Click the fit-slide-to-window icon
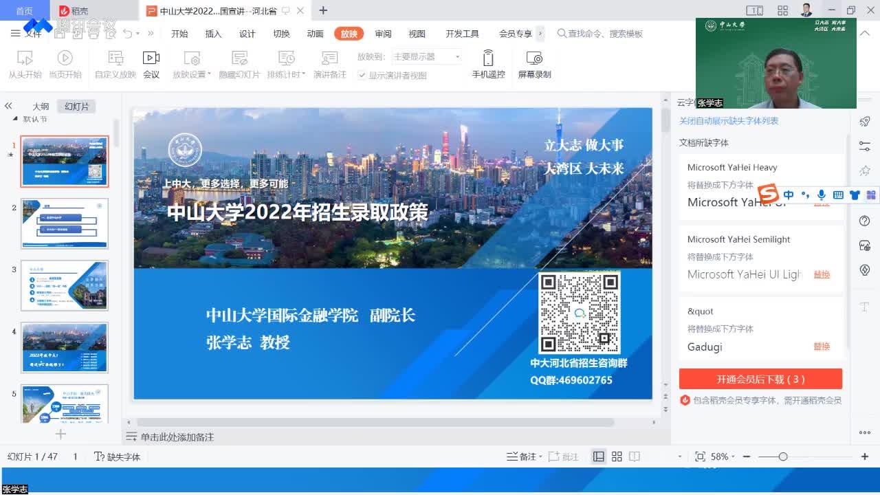This screenshot has height=495, width=880. [x=700, y=456]
